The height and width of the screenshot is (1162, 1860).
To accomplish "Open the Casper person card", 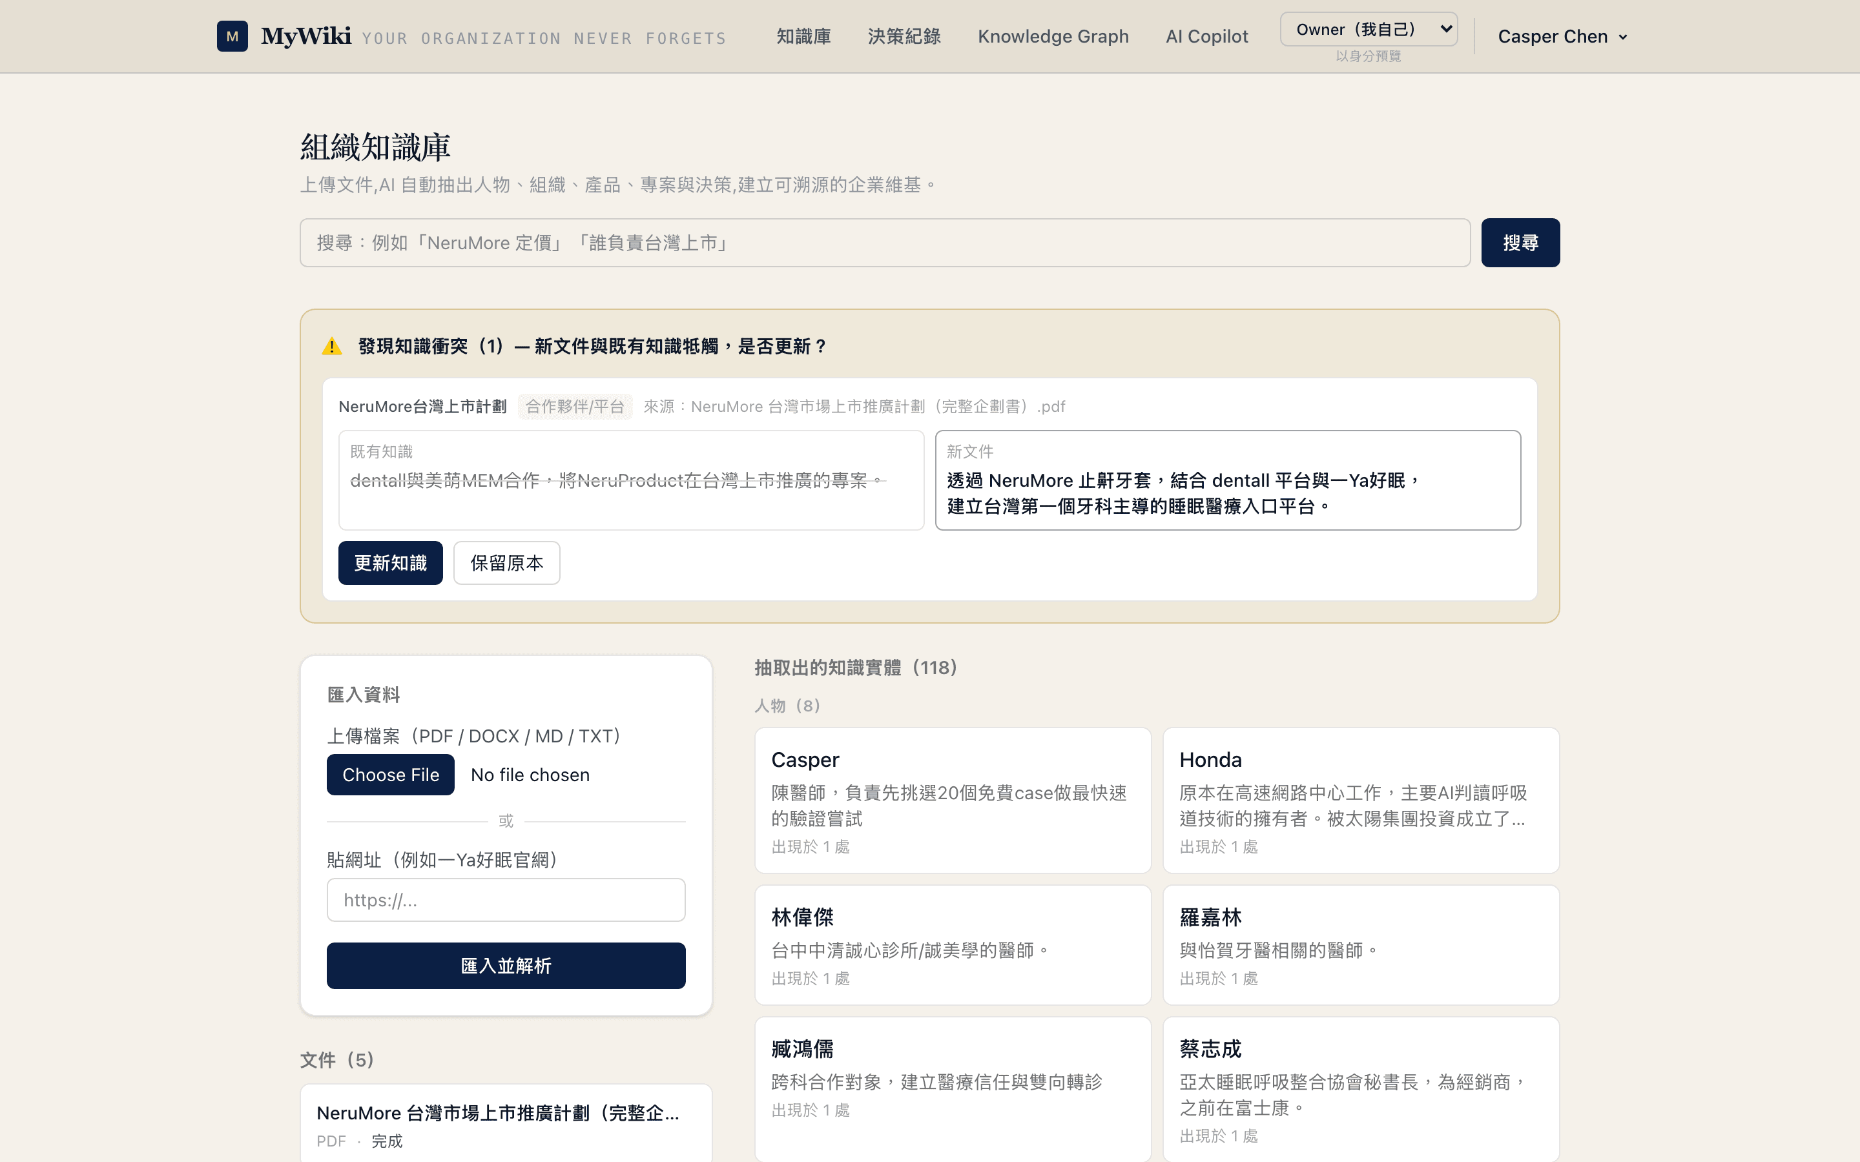I will point(953,800).
